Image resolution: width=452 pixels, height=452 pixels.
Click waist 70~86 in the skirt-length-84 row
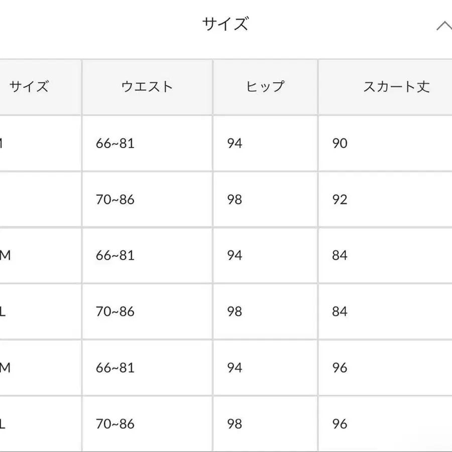pyautogui.click(x=115, y=312)
